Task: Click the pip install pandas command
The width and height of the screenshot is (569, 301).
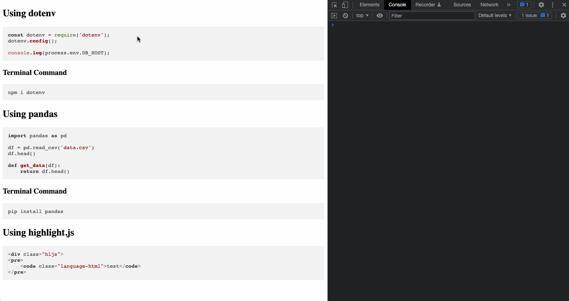Action: tap(36, 211)
